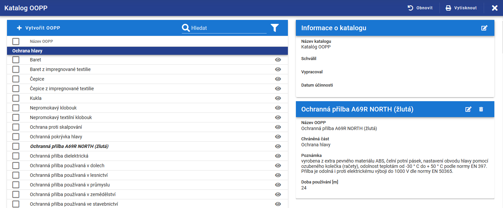Screen dimensions: 503x208
Task: Click the Obnovit refresh button
Action: click(420, 8)
